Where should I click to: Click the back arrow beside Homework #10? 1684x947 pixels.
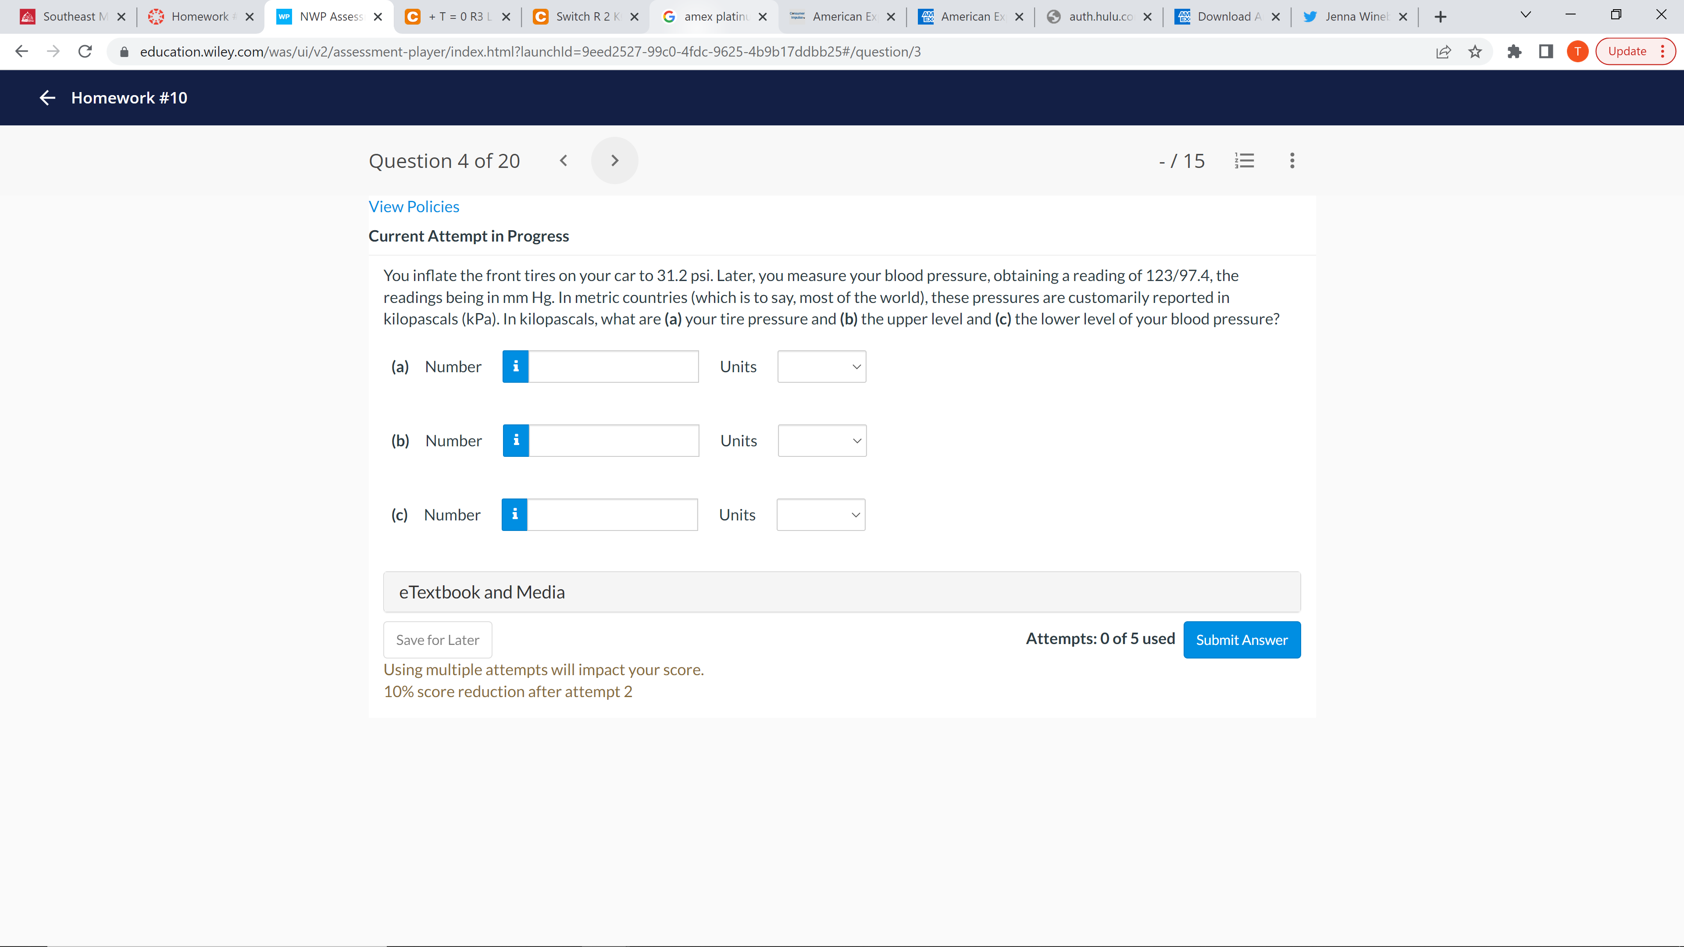[47, 98]
